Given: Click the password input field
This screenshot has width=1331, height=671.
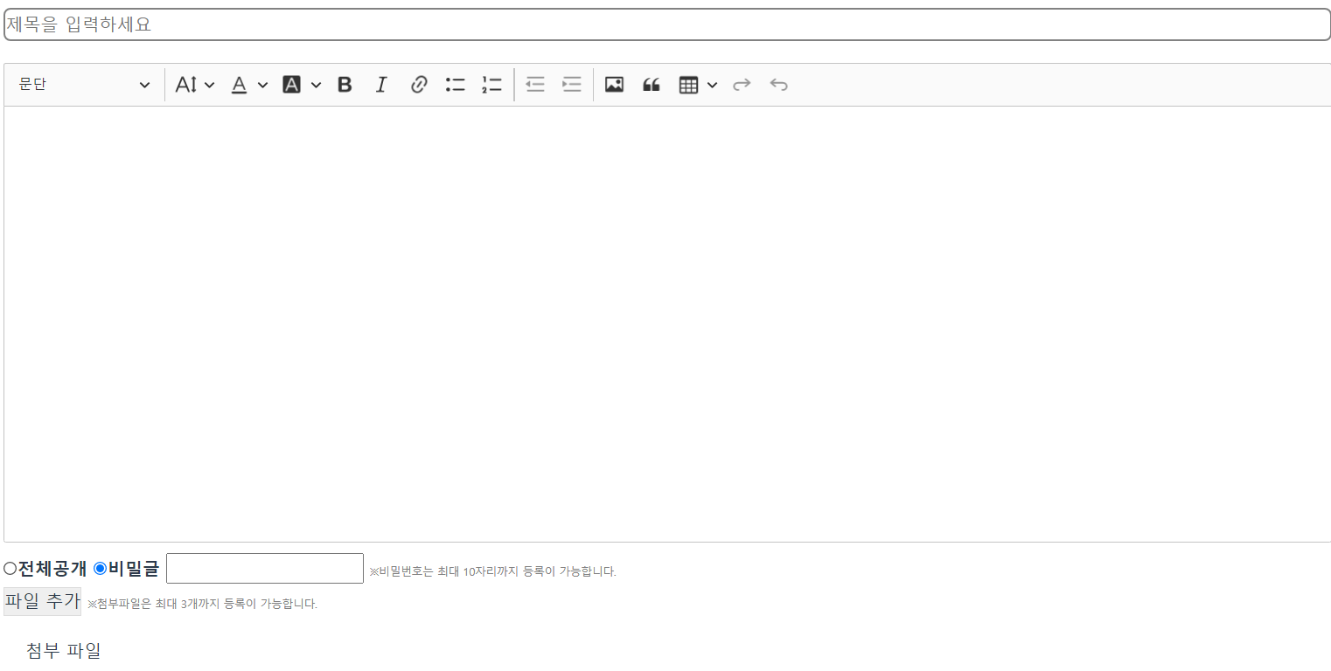Looking at the screenshot, I should coord(264,568).
